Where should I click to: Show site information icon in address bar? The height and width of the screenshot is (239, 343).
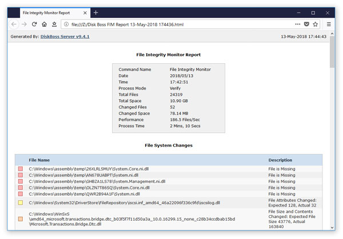coord(66,24)
